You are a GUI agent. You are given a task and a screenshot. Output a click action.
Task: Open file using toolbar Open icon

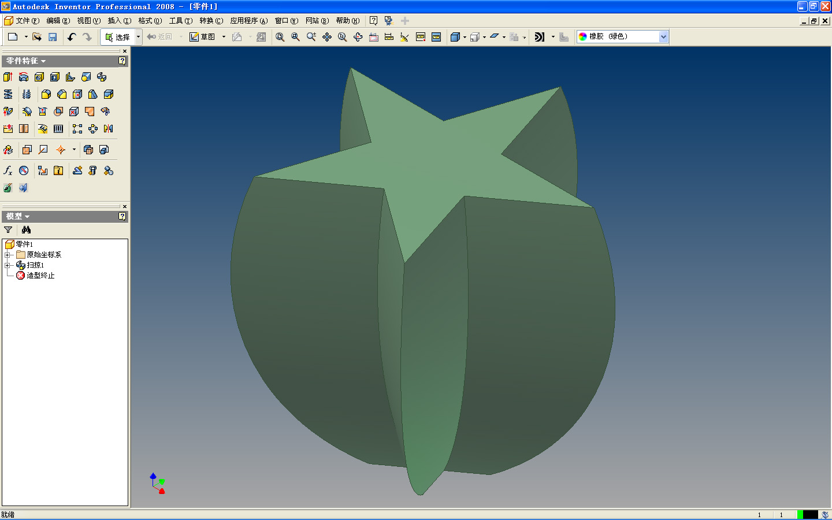tap(37, 37)
